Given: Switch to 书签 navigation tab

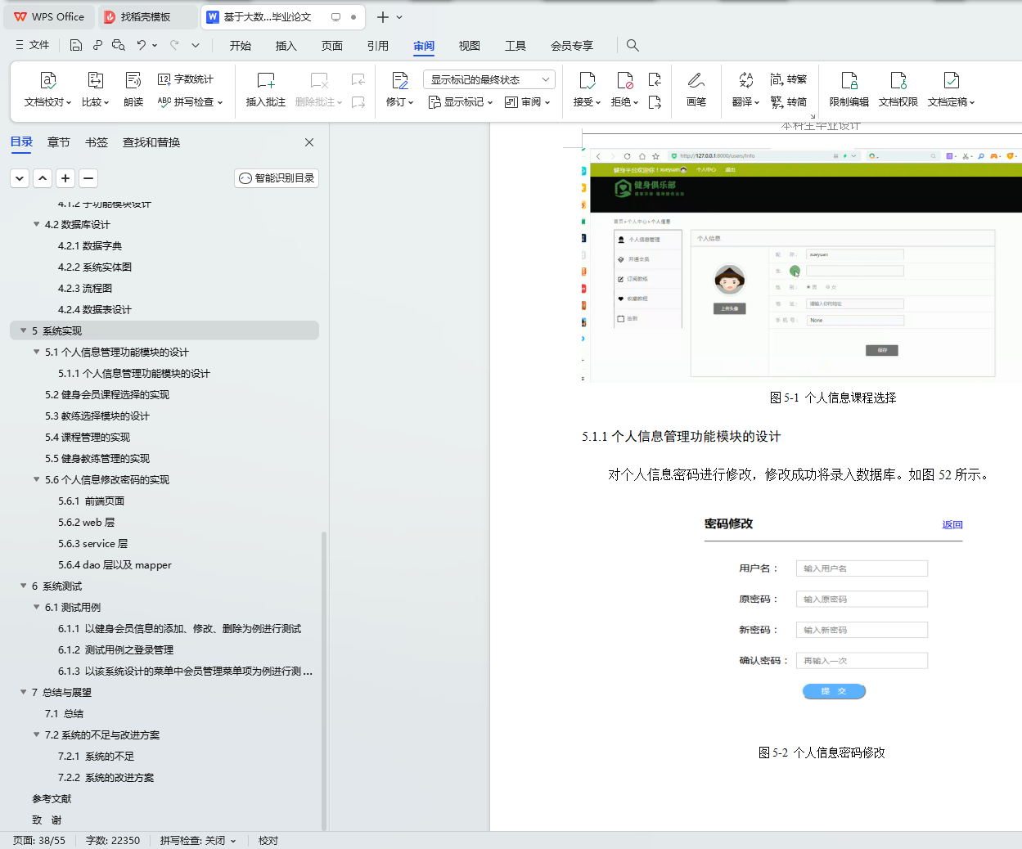Looking at the screenshot, I should (97, 142).
